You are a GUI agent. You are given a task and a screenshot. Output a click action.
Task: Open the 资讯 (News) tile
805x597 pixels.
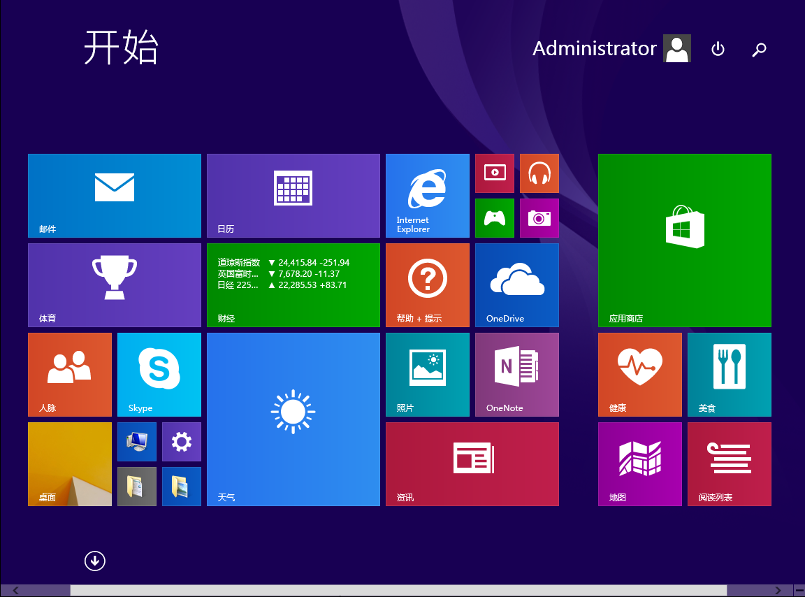coord(472,464)
